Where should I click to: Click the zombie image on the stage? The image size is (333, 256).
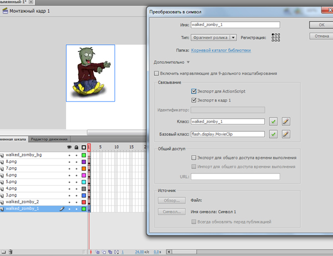click(90, 73)
